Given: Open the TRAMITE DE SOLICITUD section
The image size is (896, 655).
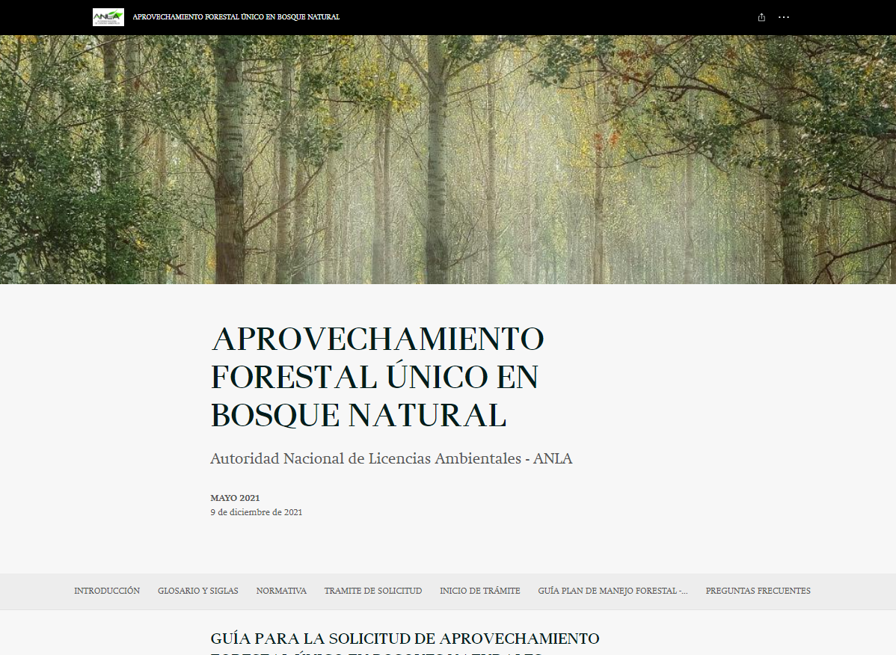Looking at the screenshot, I should (x=372, y=591).
